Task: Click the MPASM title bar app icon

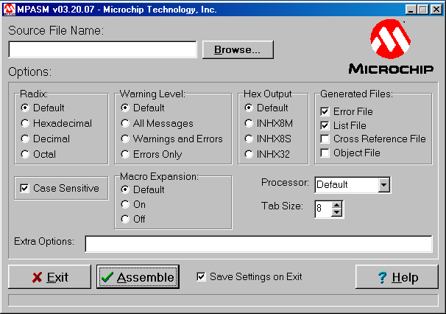Action: coord(9,10)
